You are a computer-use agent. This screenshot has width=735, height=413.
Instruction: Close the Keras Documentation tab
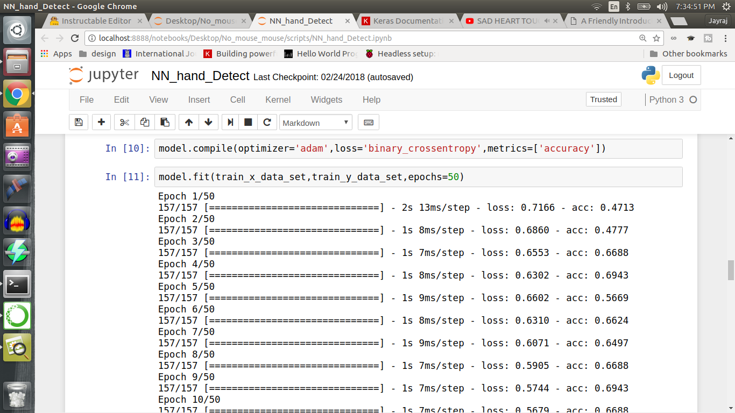[452, 21]
